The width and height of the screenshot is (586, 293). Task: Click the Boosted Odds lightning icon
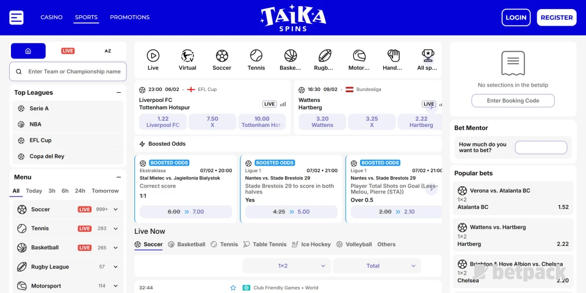tap(142, 144)
